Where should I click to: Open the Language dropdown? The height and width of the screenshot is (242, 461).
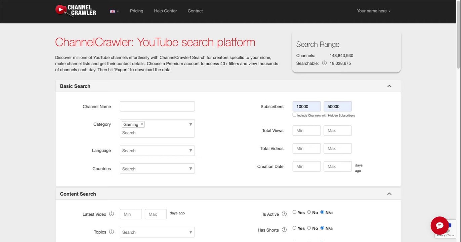point(157,151)
